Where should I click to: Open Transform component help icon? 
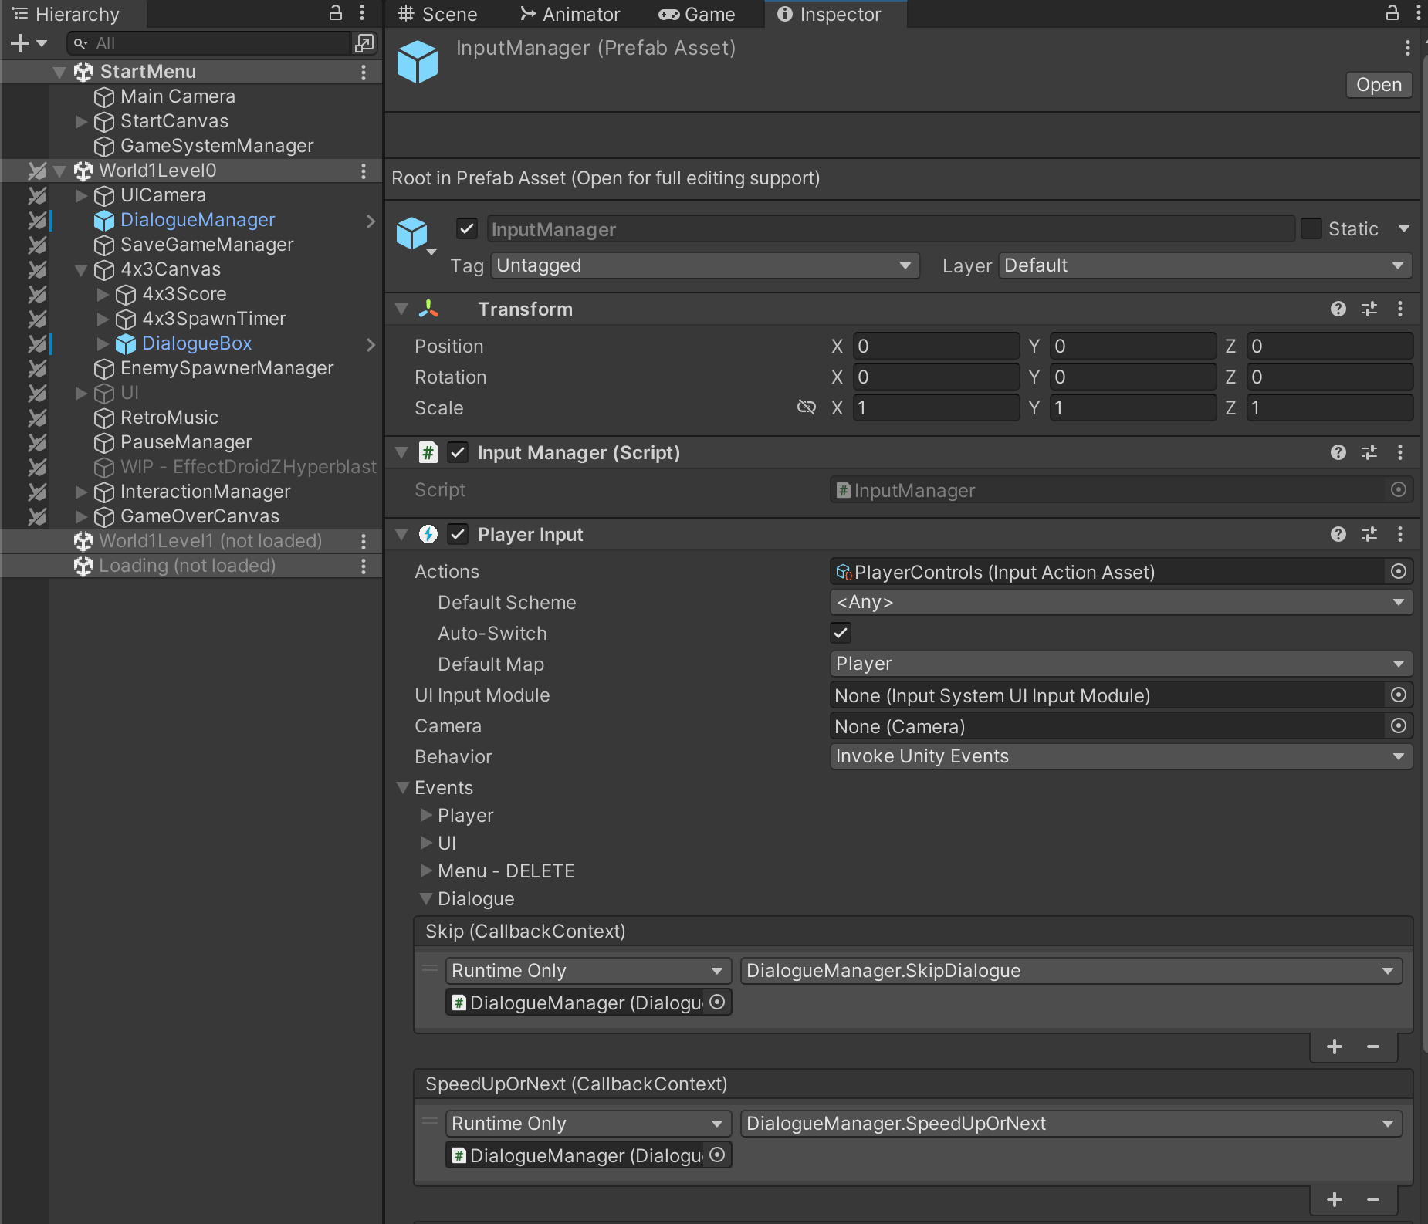pyautogui.click(x=1338, y=309)
